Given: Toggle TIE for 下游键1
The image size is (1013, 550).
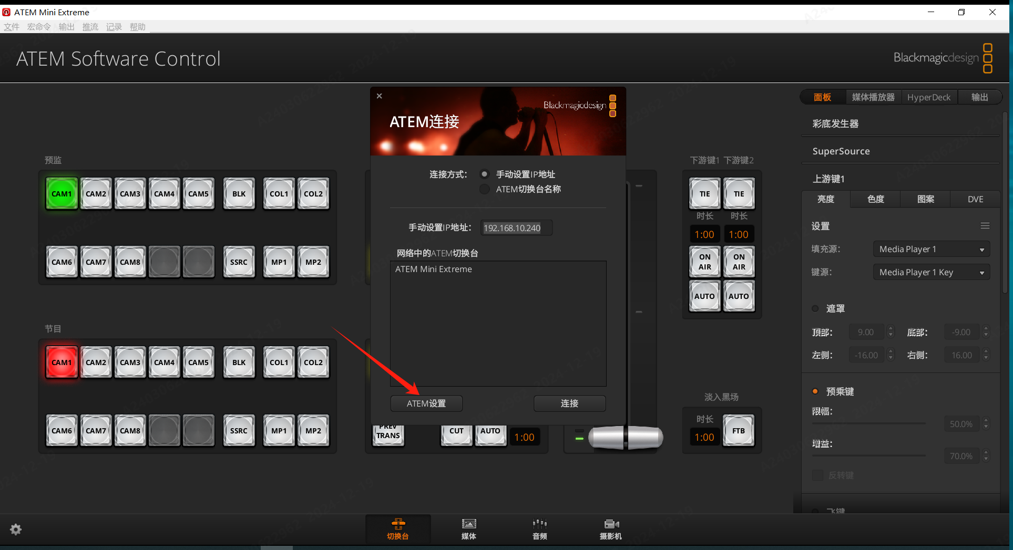Looking at the screenshot, I should click(704, 194).
